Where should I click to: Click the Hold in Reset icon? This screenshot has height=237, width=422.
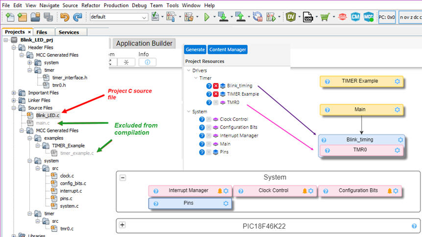pyautogui.click(x=258, y=17)
